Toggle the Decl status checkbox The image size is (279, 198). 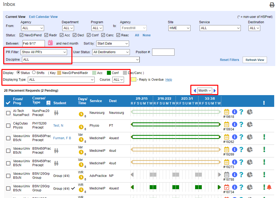[x=75, y=35]
